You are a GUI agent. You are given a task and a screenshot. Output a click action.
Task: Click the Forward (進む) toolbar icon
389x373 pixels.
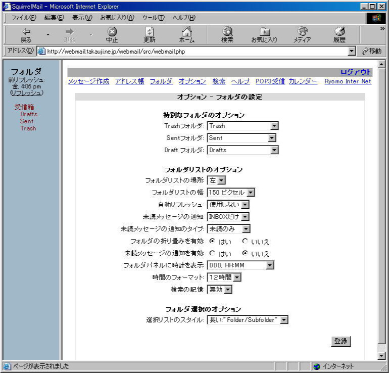[x=69, y=35]
